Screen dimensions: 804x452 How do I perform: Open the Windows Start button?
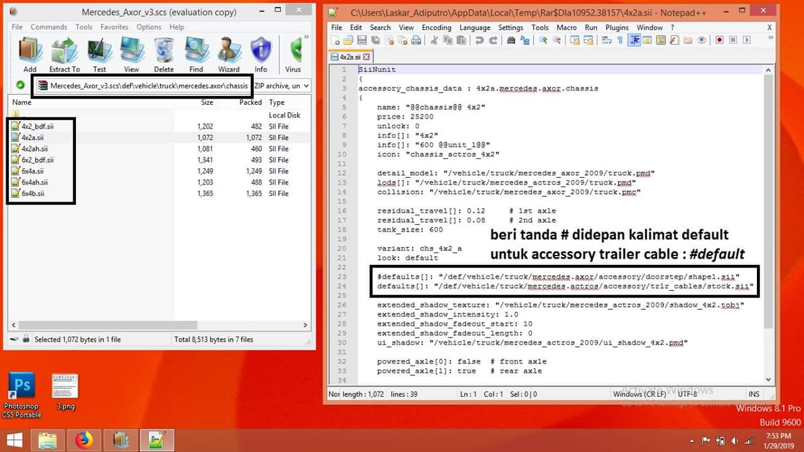(x=14, y=439)
